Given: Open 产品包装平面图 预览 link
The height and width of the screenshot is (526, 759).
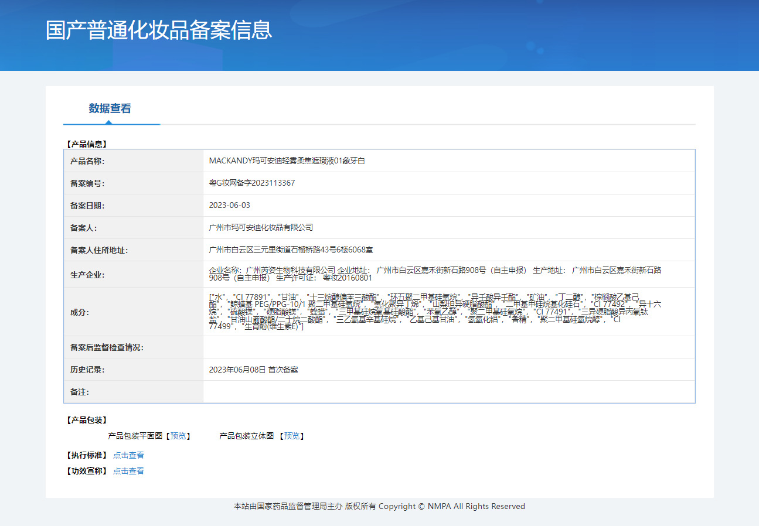Looking at the screenshot, I should 178,436.
